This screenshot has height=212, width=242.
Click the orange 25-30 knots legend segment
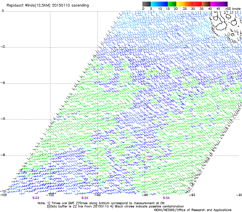coord(189,4)
